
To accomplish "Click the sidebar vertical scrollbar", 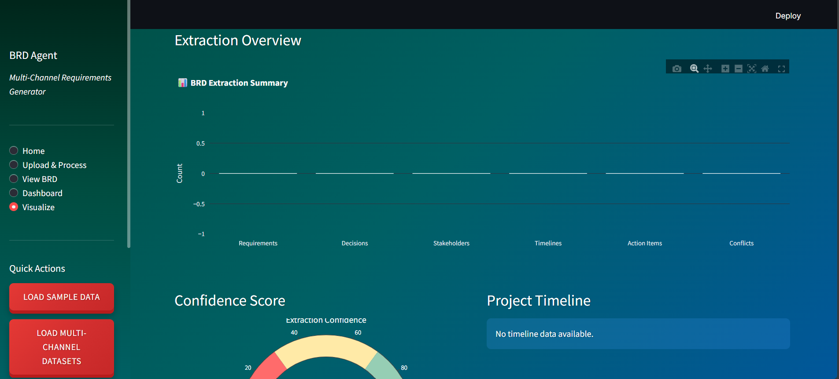I will [129, 123].
